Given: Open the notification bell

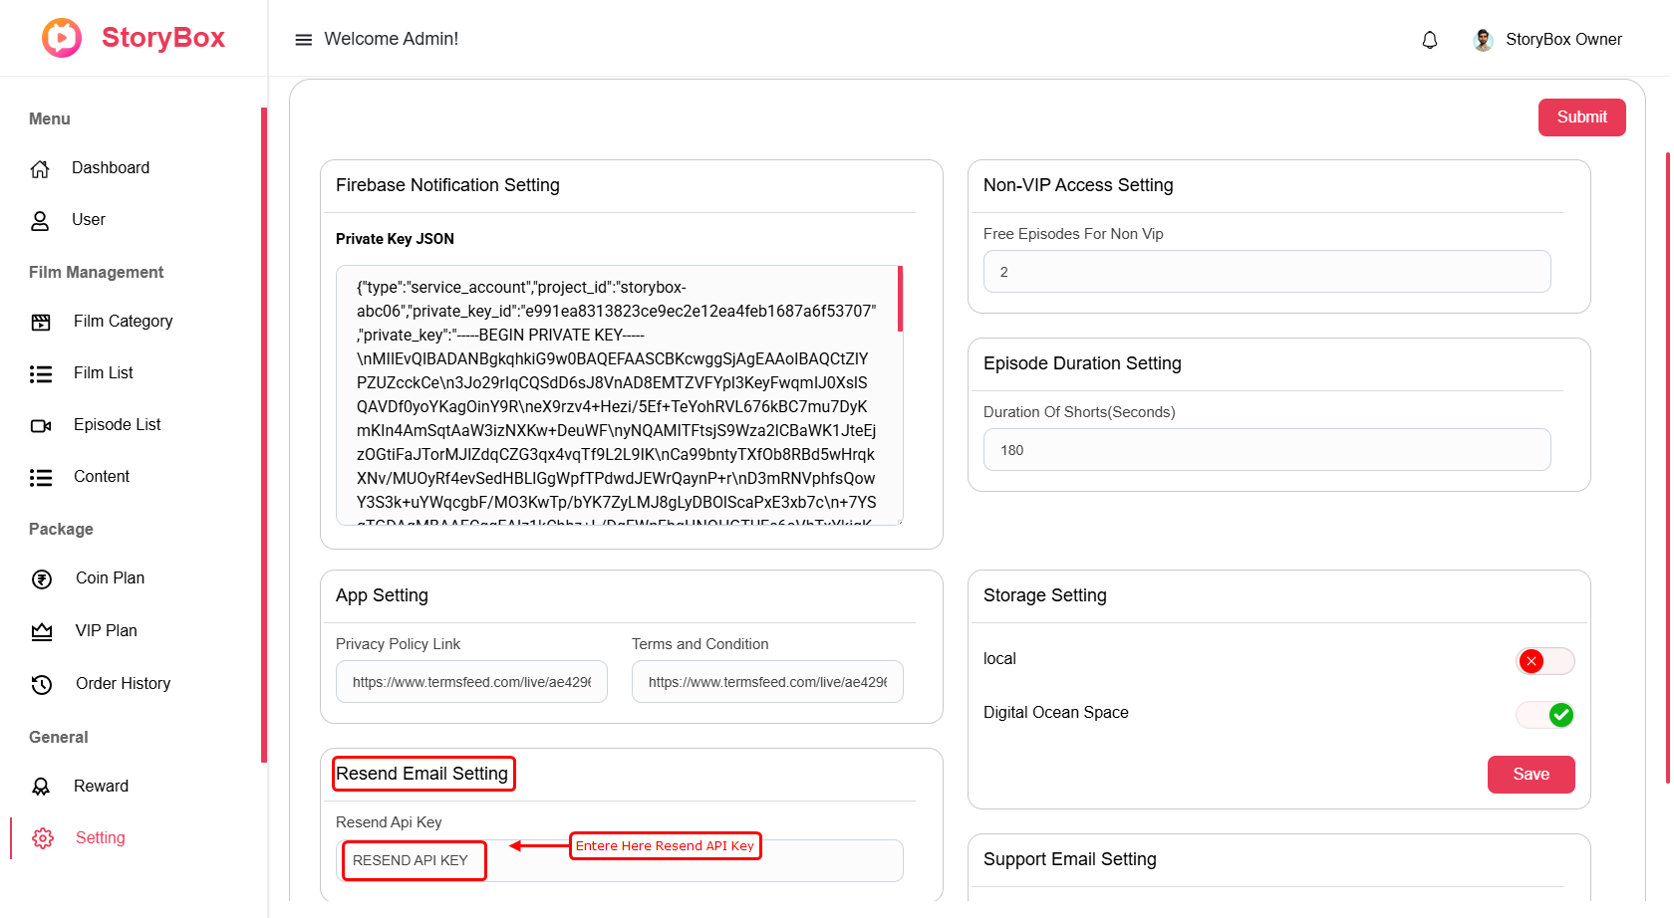Looking at the screenshot, I should 1429,40.
